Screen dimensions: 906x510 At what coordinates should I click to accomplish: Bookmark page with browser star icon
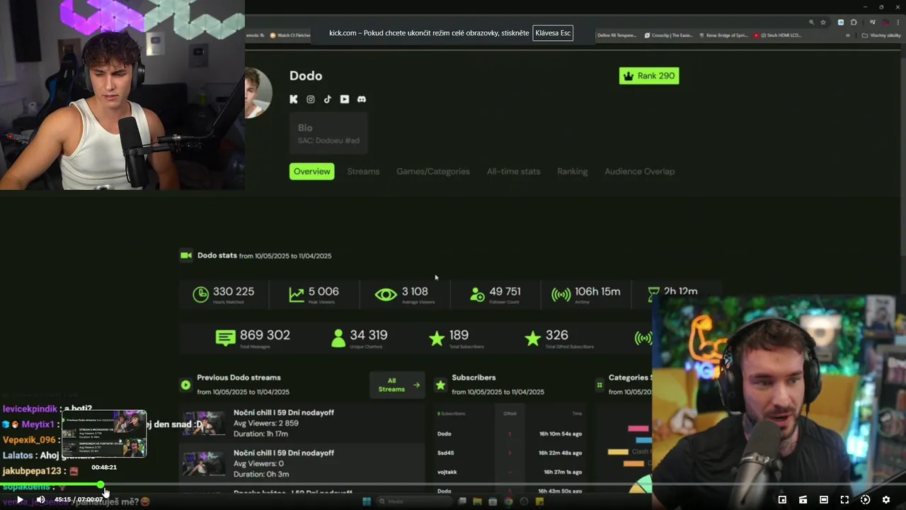coord(823,23)
